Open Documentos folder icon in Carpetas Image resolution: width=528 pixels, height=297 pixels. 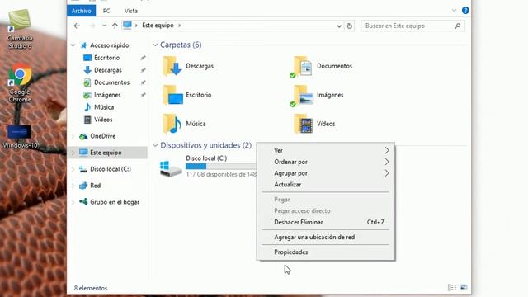(302, 67)
